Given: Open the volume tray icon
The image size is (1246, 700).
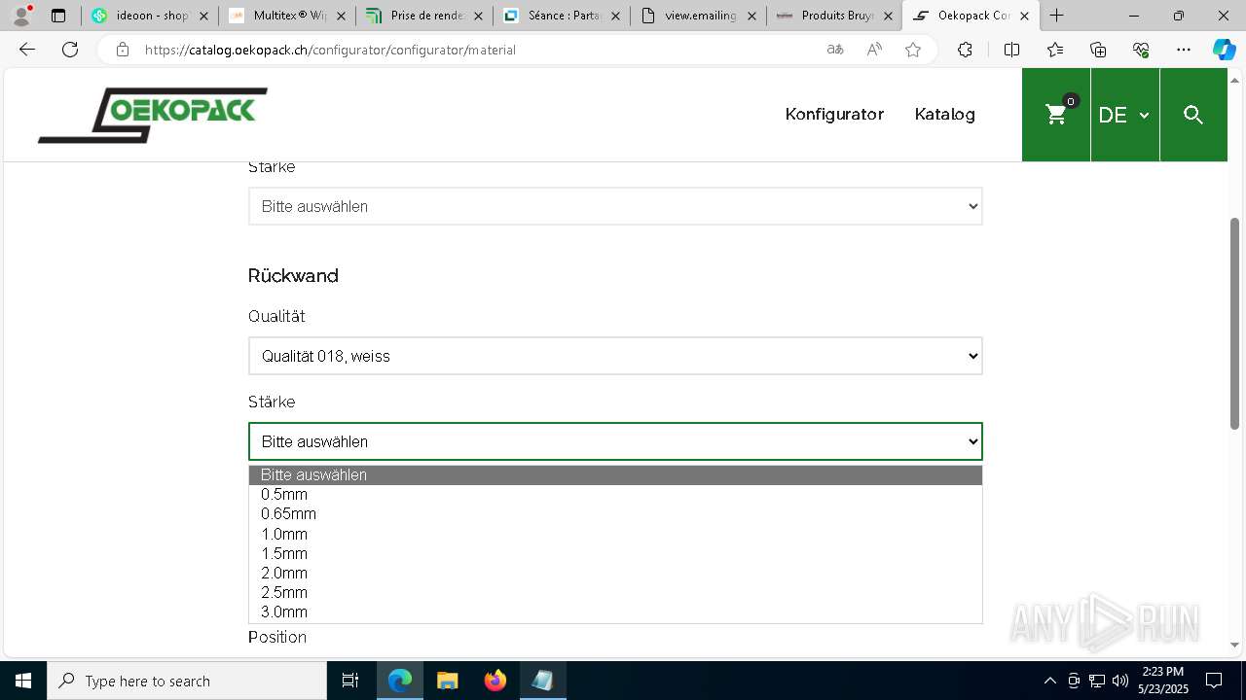Looking at the screenshot, I should click(x=1120, y=681).
